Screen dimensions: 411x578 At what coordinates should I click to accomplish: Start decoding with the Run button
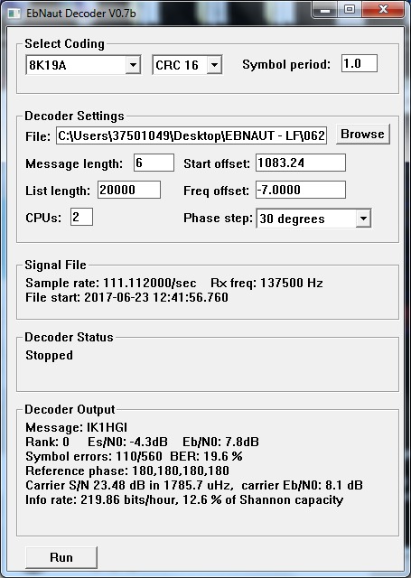coord(61,557)
